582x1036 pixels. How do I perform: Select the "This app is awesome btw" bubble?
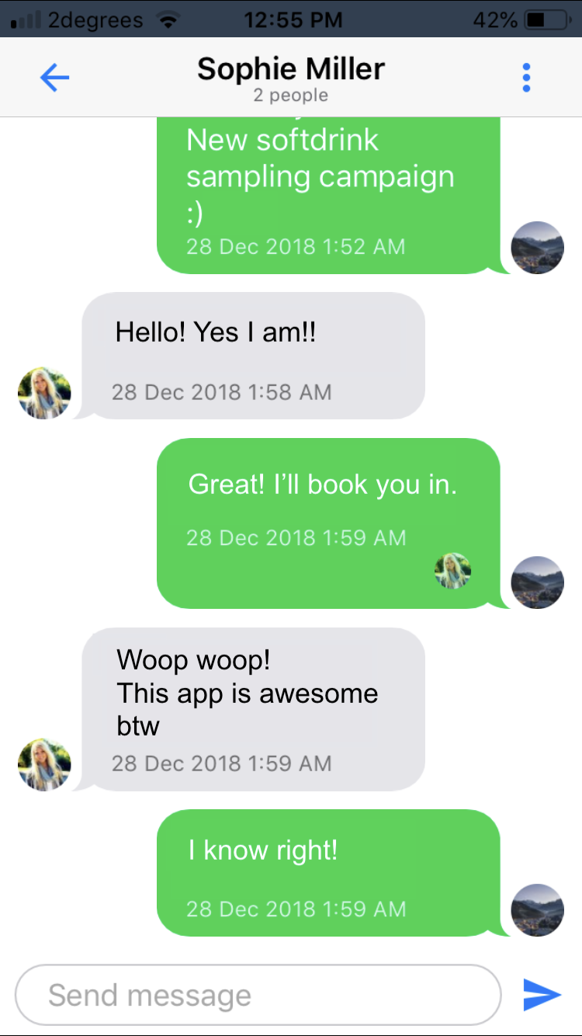(x=253, y=710)
